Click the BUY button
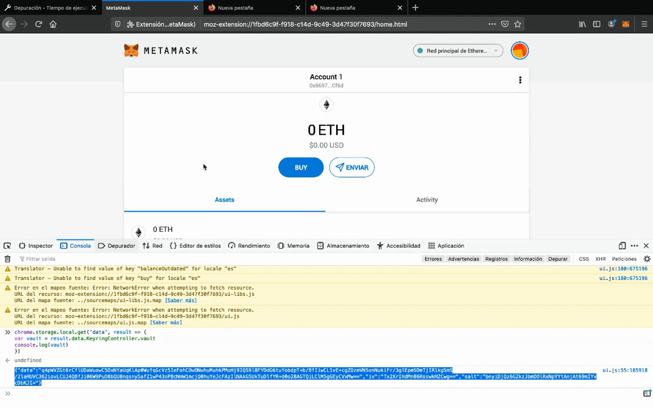 [x=301, y=167]
